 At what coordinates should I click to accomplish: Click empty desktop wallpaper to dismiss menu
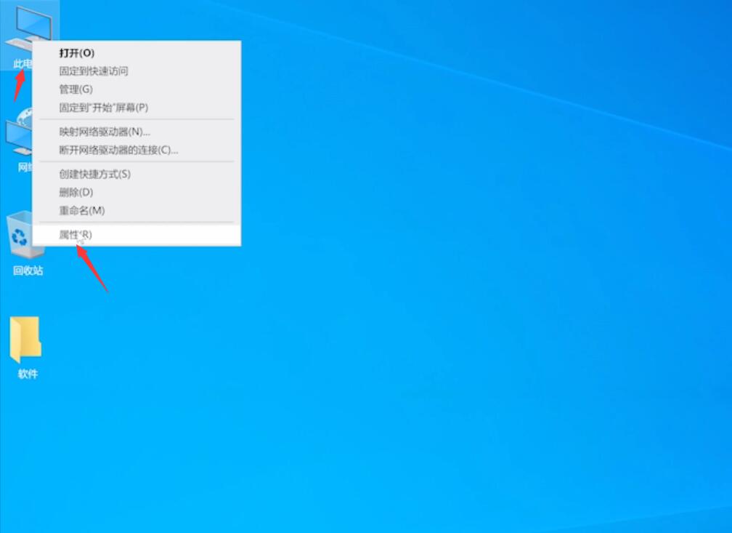(467, 304)
